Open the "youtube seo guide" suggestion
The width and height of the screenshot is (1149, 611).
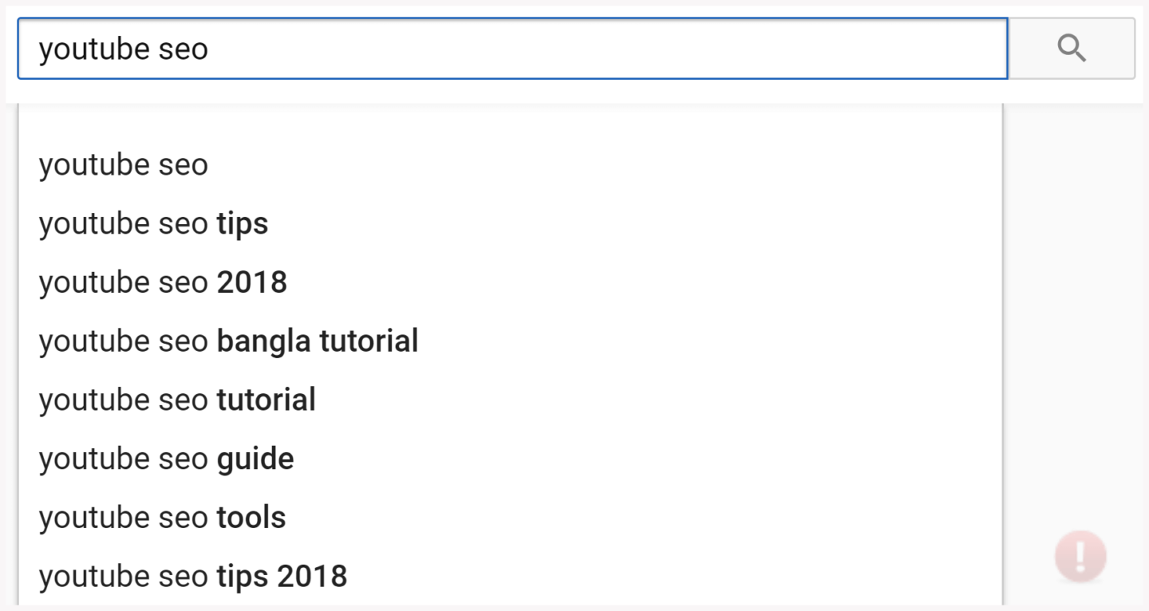click(x=166, y=459)
